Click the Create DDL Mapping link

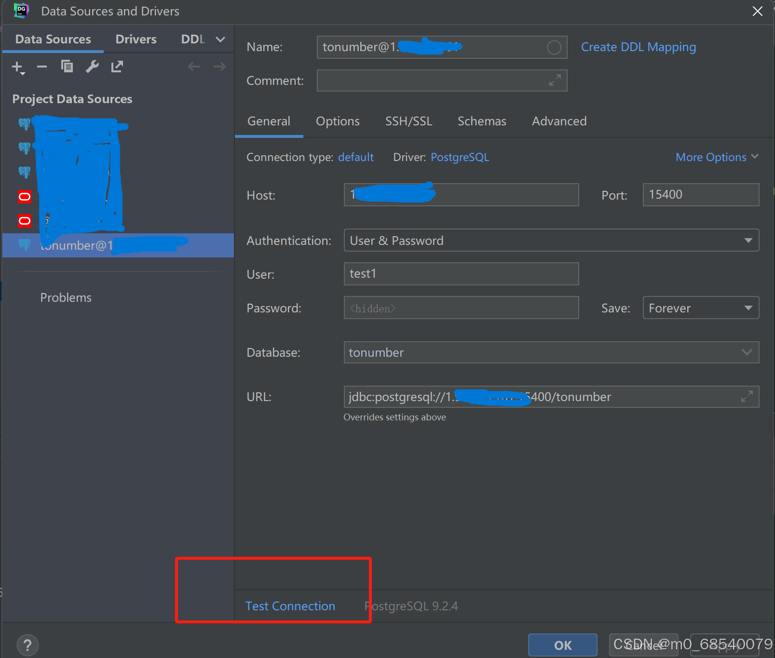638,47
